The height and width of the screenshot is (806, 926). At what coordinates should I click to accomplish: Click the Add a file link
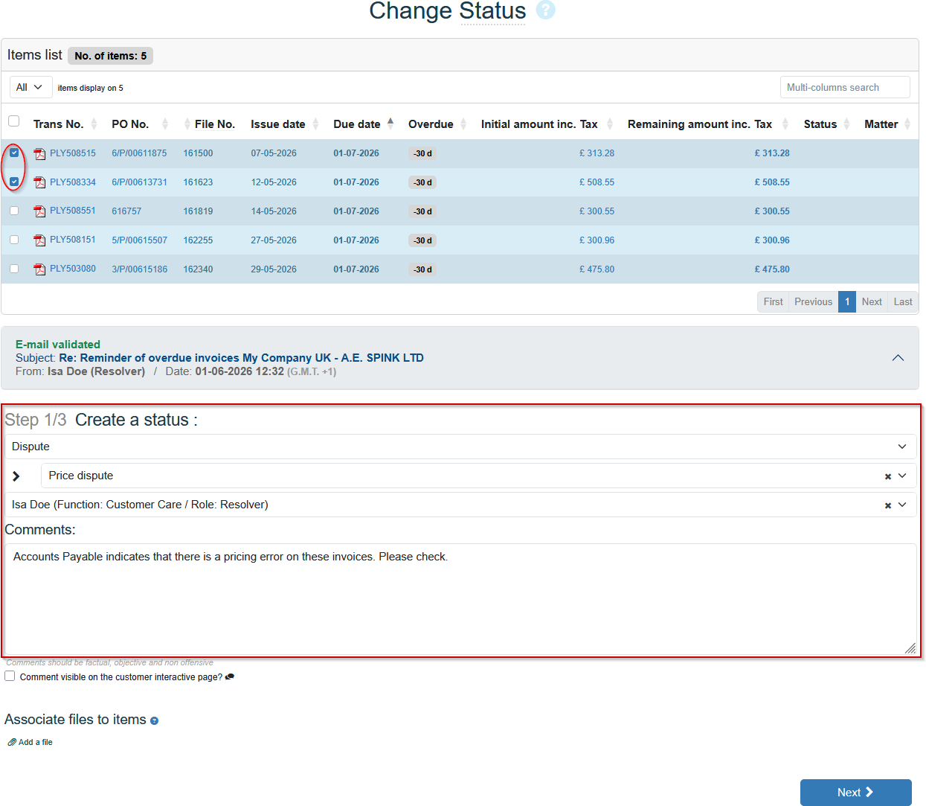[30, 743]
